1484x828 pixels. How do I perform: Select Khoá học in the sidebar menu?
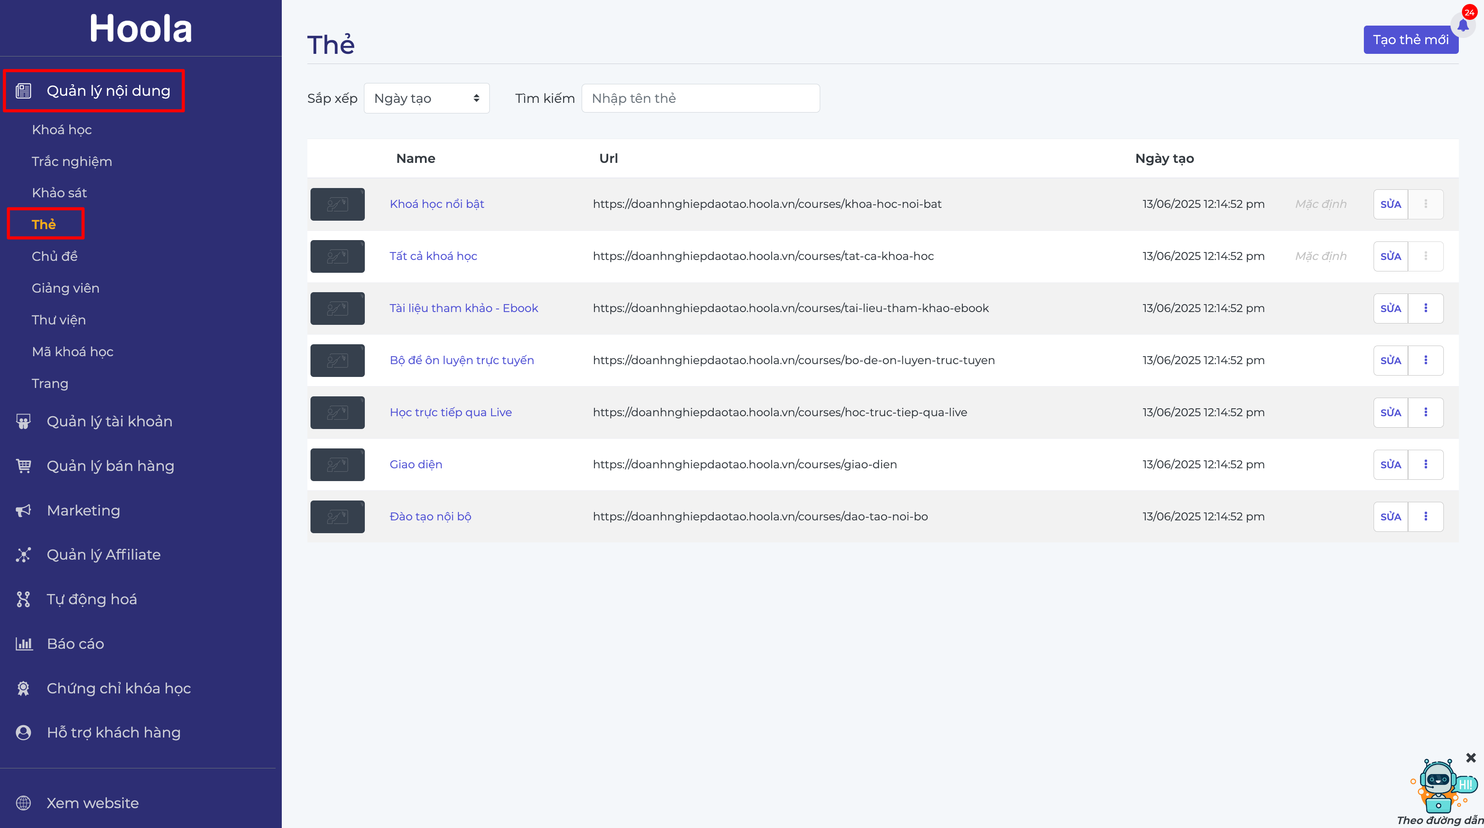click(62, 130)
